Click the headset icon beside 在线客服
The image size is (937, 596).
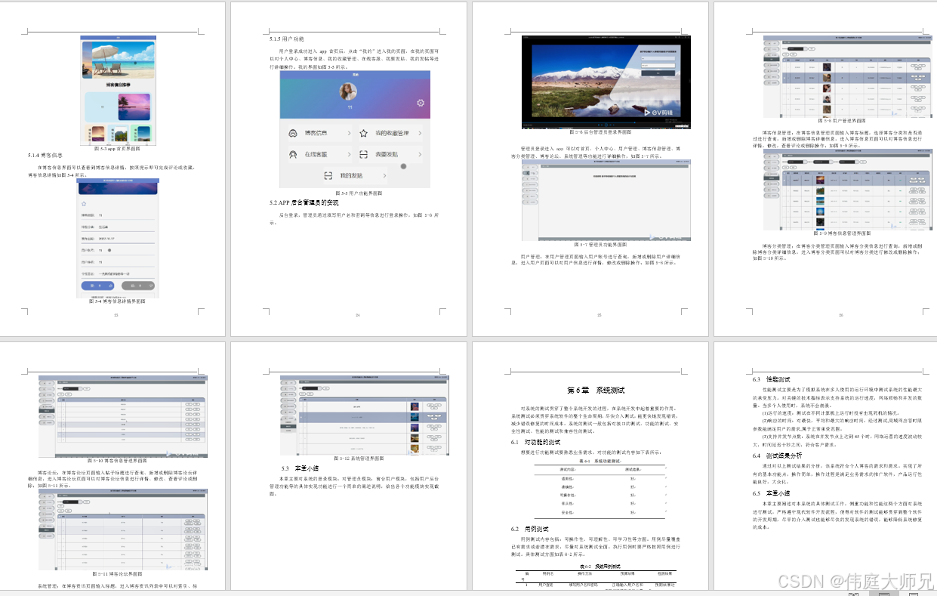(293, 154)
